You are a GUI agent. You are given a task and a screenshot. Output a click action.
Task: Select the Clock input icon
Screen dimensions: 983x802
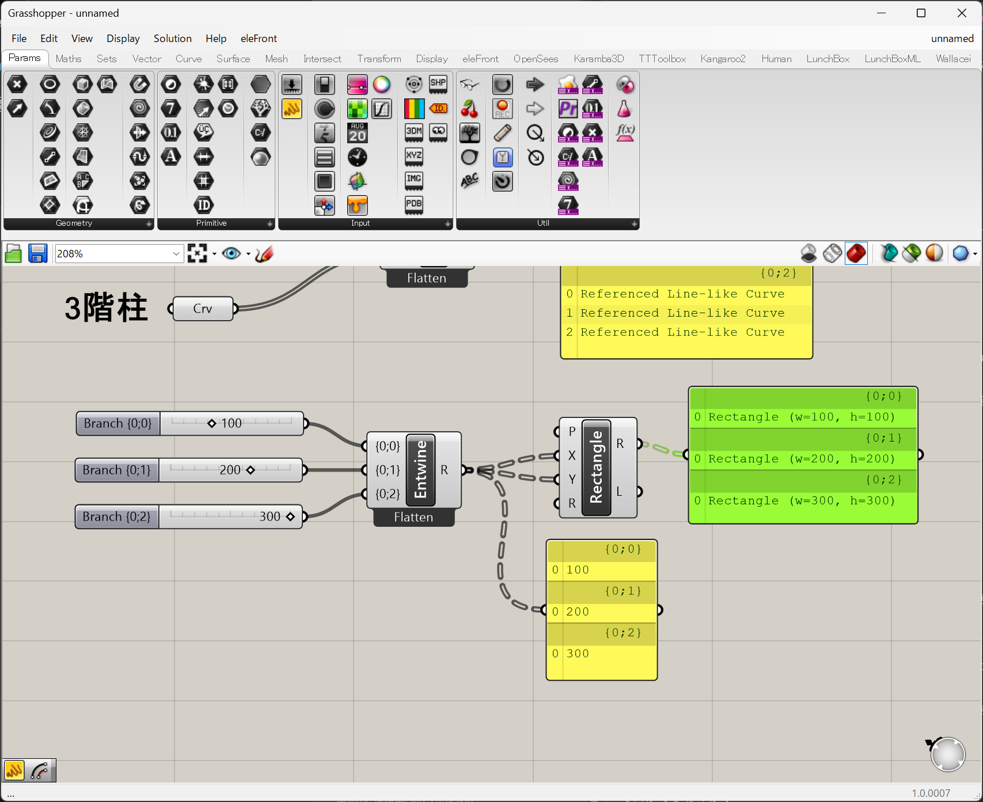click(x=357, y=157)
